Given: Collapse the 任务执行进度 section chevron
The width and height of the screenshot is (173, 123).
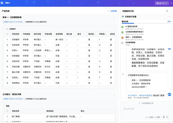Looking at the screenshot, I should (169, 17).
